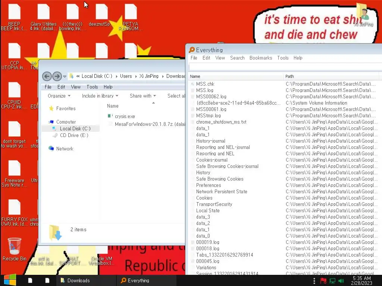The width and height of the screenshot is (382, 286).
Task: Open the second pinned taskbar document icon
Action: (x=47, y=280)
